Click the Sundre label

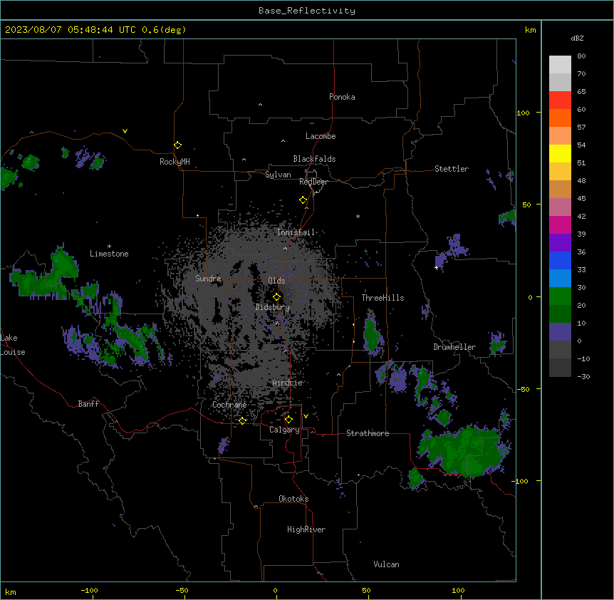208,279
